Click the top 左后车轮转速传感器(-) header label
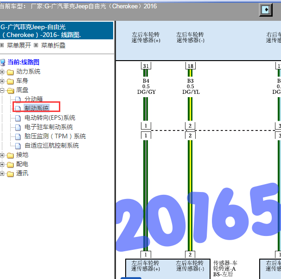This screenshot has height=279, width=281. tap(190, 37)
